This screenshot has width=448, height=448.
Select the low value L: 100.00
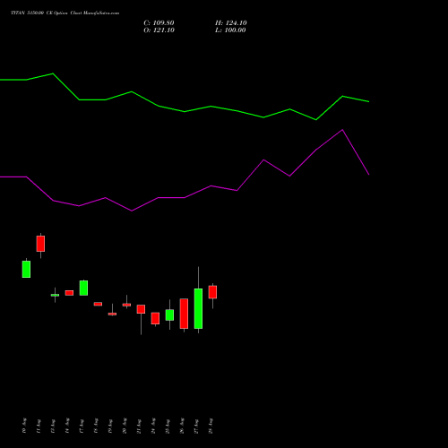(230, 30)
